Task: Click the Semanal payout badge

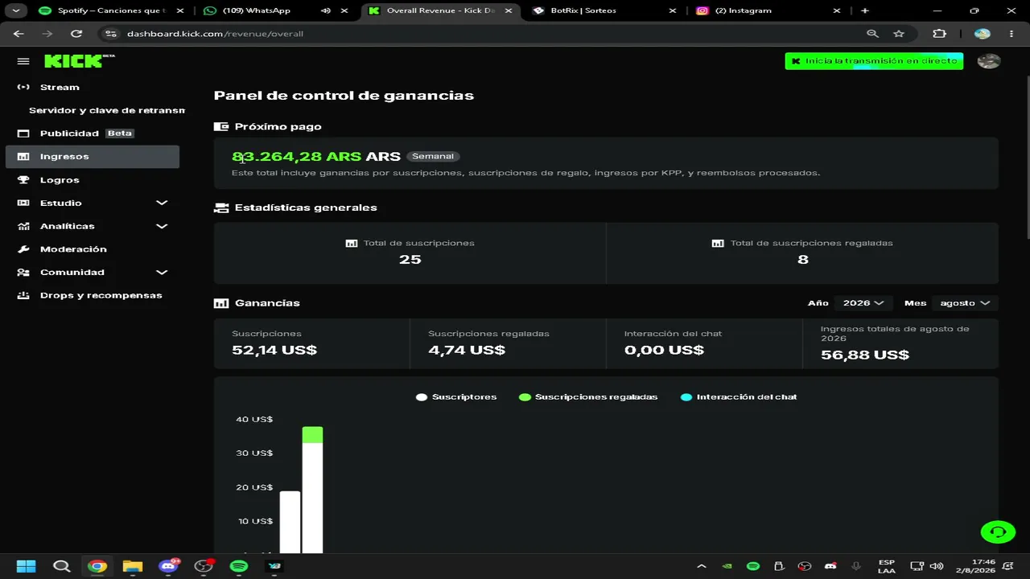Action: pos(433,156)
